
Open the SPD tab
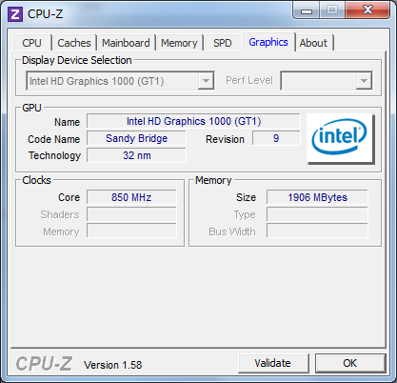click(x=223, y=43)
